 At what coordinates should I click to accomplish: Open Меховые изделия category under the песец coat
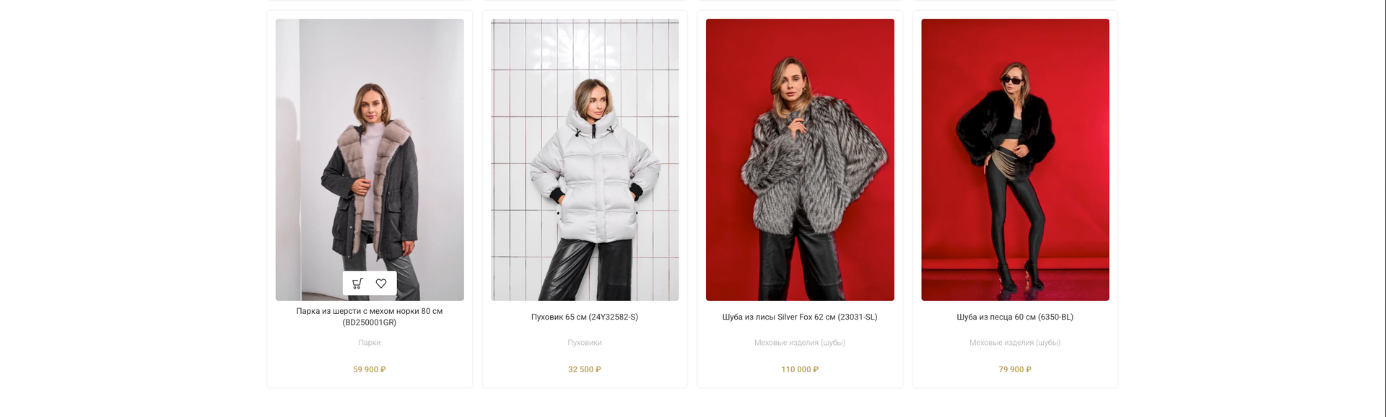coord(1015,343)
